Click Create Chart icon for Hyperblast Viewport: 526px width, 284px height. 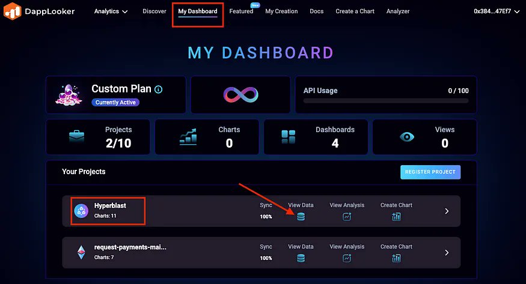pyautogui.click(x=396, y=217)
